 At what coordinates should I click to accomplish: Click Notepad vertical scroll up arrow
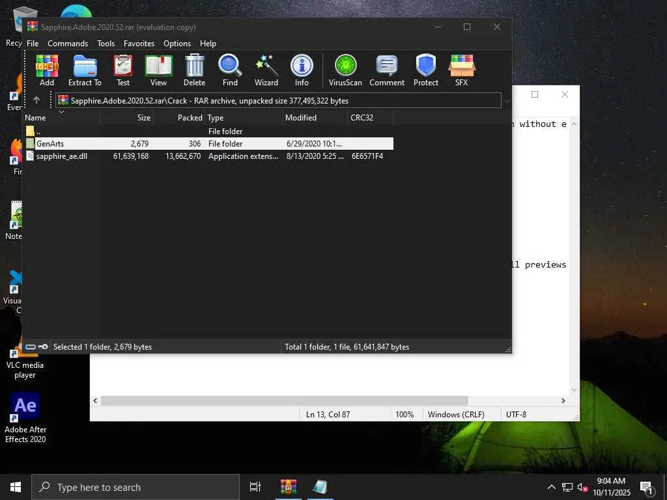click(x=574, y=124)
